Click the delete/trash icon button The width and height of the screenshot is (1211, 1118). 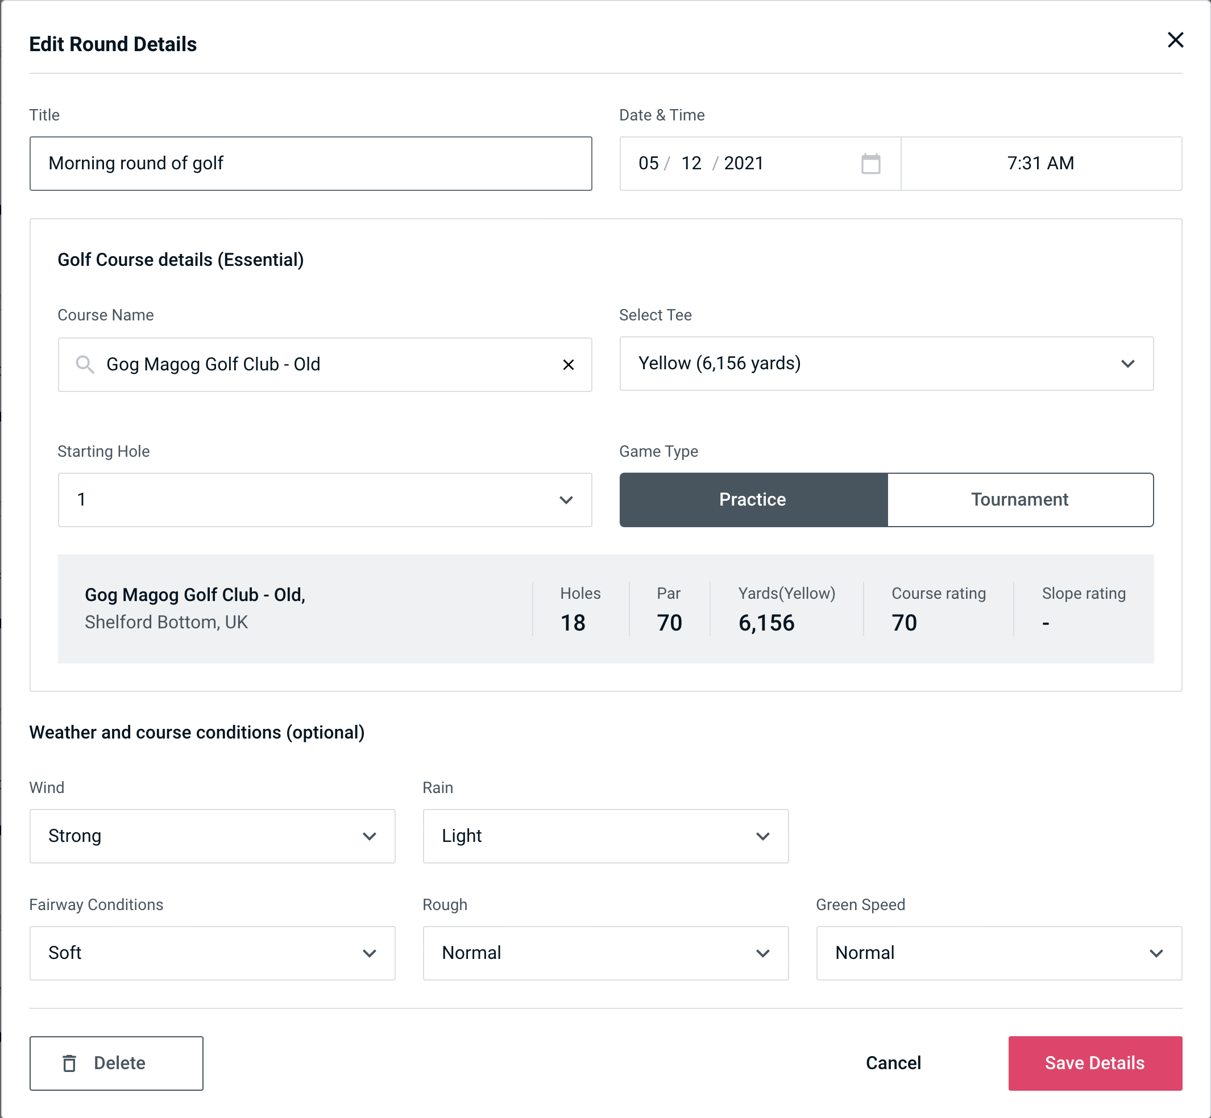click(70, 1062)
